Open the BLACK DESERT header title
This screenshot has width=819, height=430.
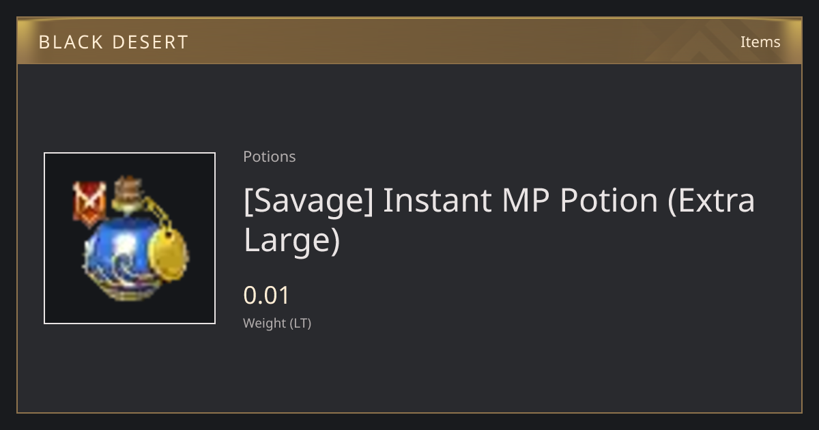tap(113, 42)
